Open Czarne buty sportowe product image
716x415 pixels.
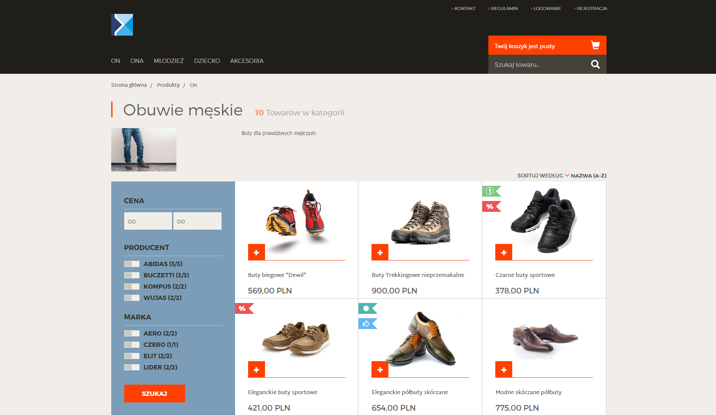[x=544, y=220]
